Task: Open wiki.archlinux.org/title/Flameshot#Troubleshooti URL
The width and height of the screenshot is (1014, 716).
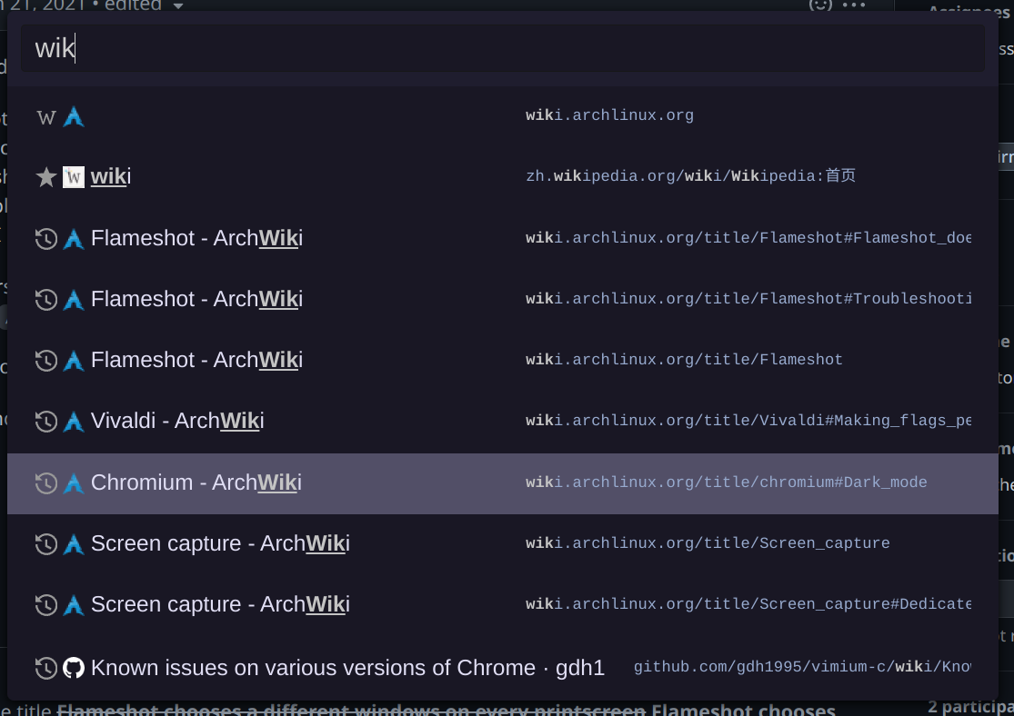Action: (748, 299)
